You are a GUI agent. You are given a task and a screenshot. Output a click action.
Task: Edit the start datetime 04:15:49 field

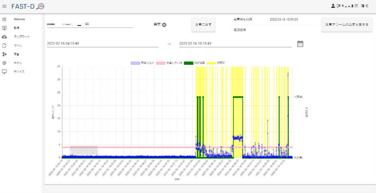(x=103, y=43)
